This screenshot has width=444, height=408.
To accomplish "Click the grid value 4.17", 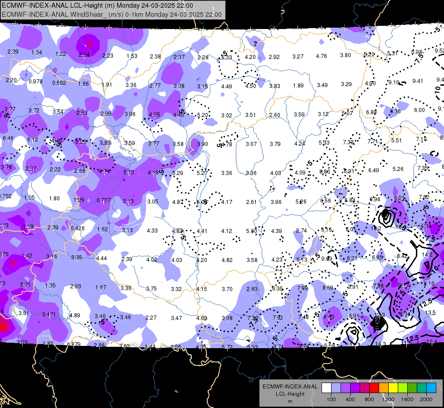I will [x=227, y=202].
